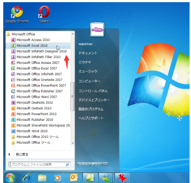
Task: Click the InfoPath Designer 2010 icon
Action: (13, 51)
